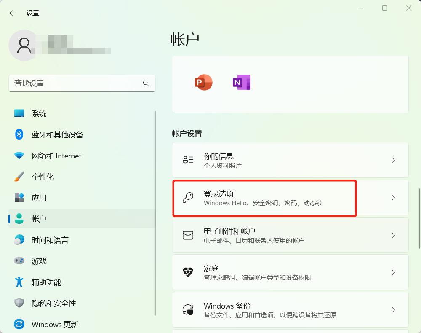Select the accessibility person icon for 辅助功能
This screenshot has height=333, width=421.
coord(19,282)
